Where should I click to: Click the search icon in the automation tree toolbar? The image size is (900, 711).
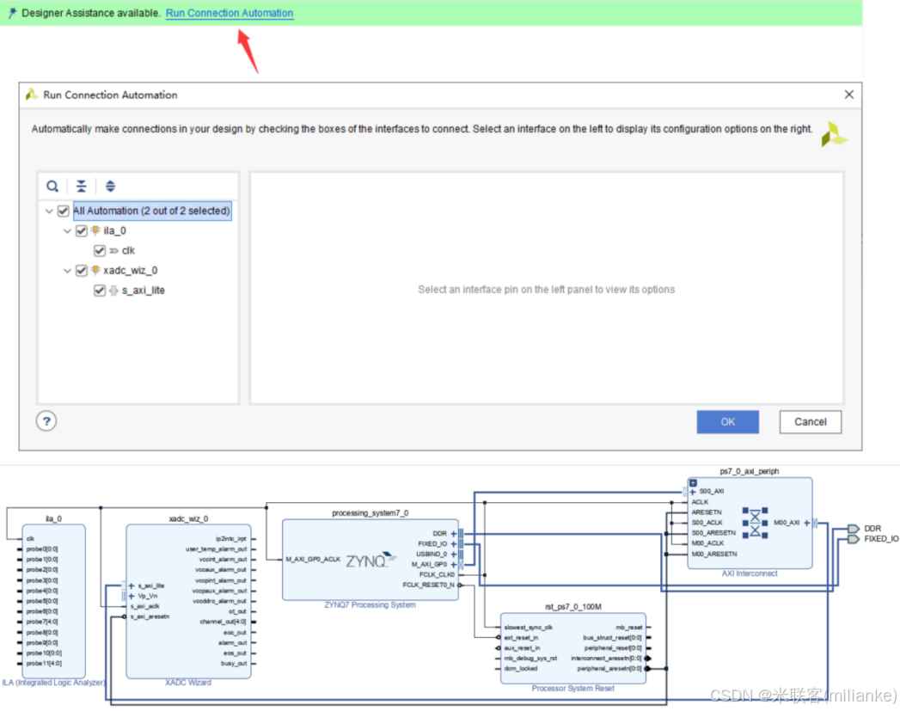(52, 186)
